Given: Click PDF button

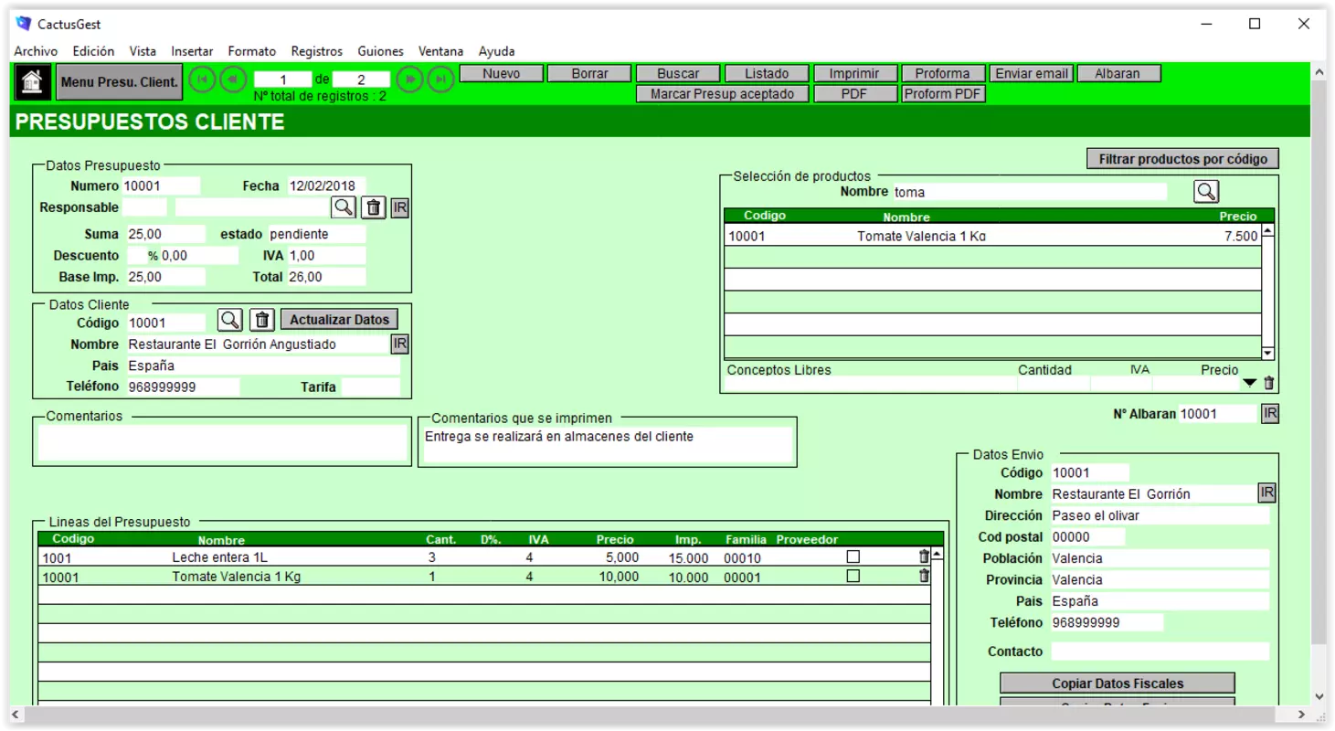Looking at the screenshot, I should 854,94.
